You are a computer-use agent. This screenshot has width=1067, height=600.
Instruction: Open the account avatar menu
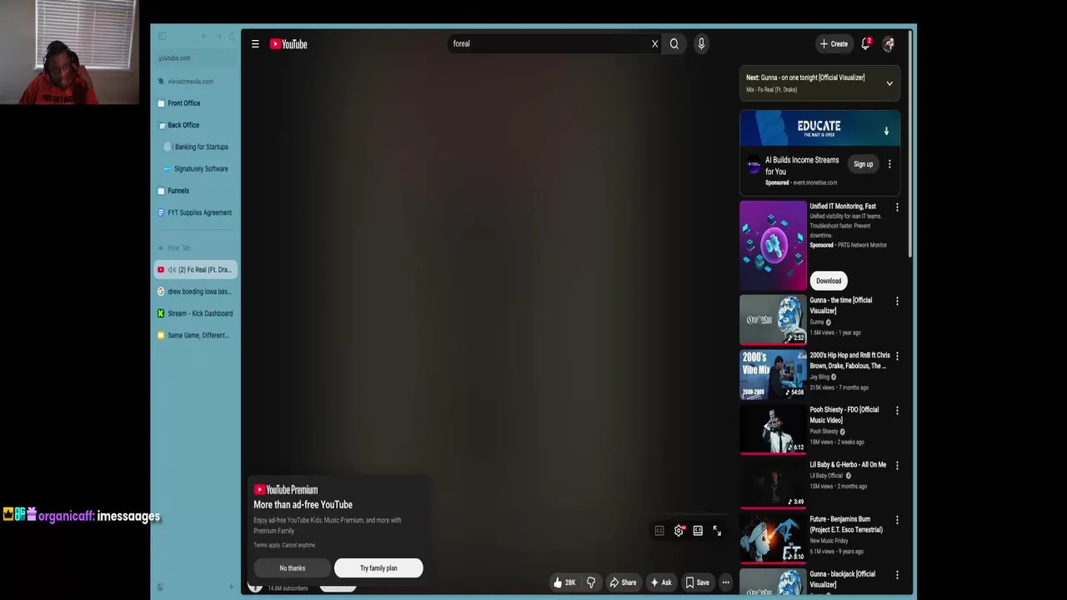[889, 44]
